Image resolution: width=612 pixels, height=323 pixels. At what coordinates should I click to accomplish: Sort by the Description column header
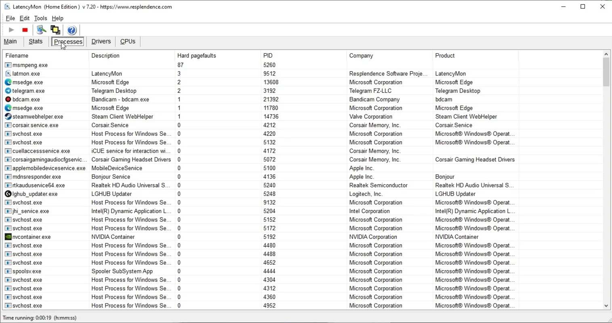[x=132, y=56]
